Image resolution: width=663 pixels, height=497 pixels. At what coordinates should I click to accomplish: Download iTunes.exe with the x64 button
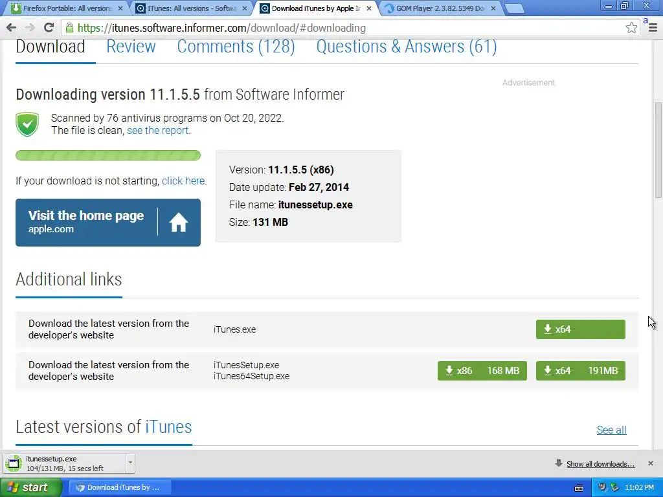point(581,329)
